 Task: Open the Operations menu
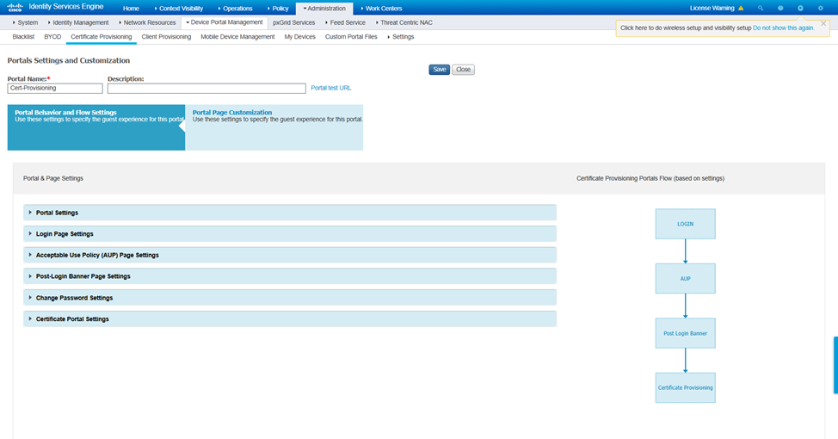point(235,9)
